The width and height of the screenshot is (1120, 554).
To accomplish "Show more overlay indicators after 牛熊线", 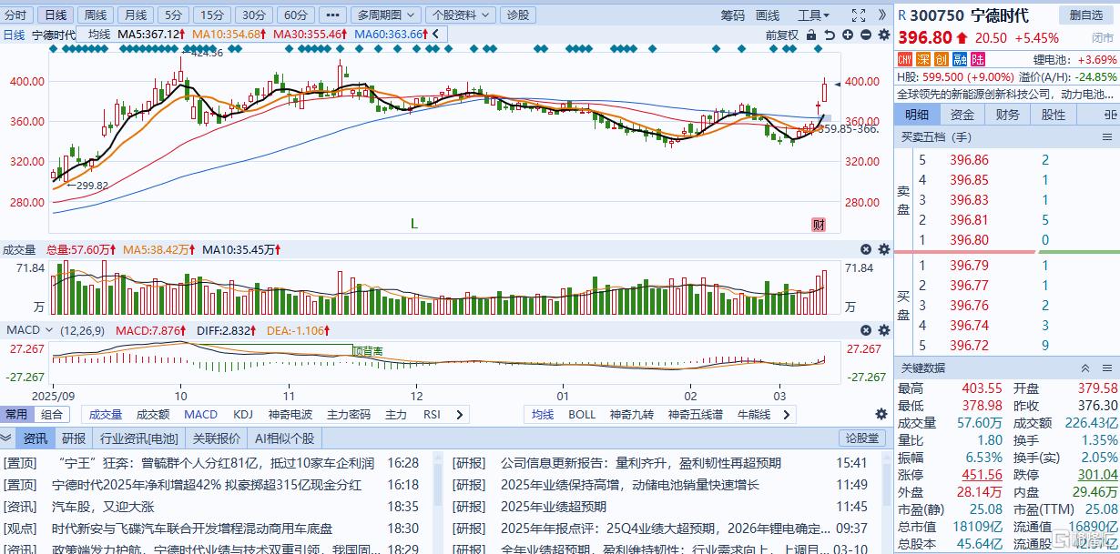I will 785,414.
